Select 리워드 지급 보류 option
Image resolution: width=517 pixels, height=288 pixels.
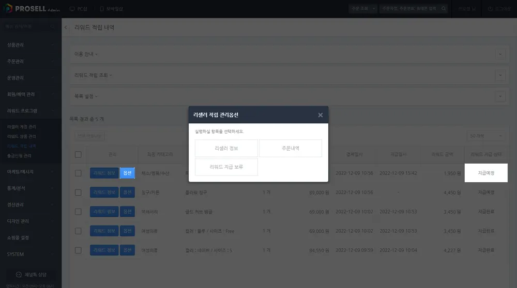[x=226, y=167]
